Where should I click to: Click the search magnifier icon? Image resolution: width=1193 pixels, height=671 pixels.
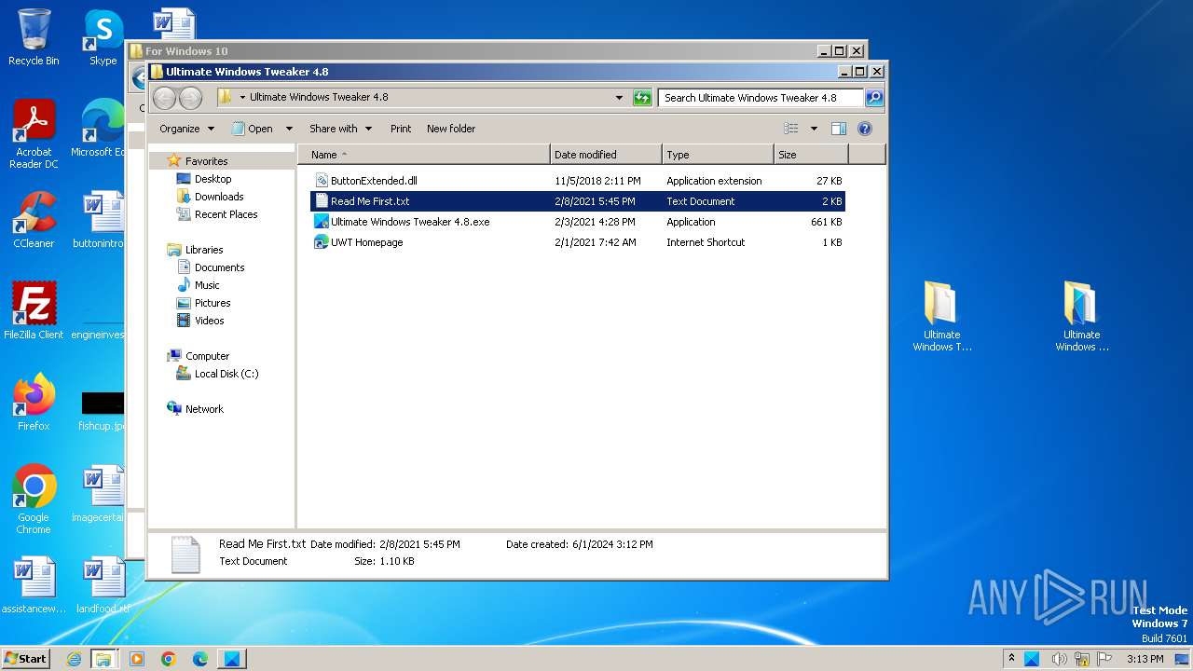873,97
